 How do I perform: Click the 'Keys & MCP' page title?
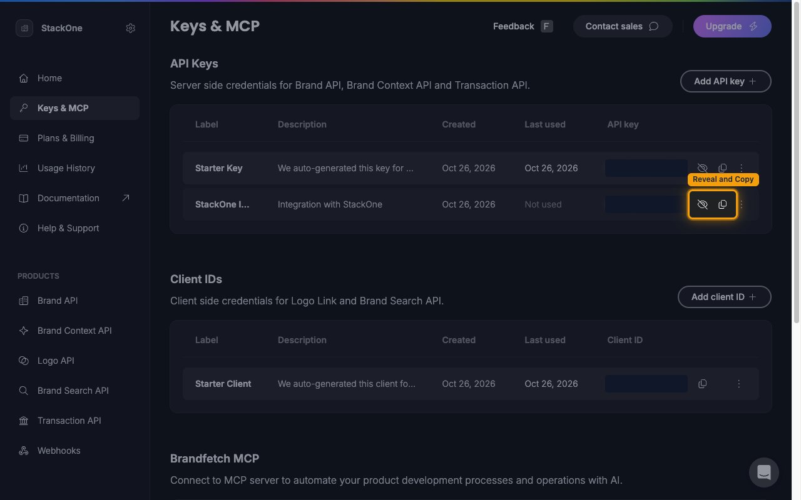215,26
